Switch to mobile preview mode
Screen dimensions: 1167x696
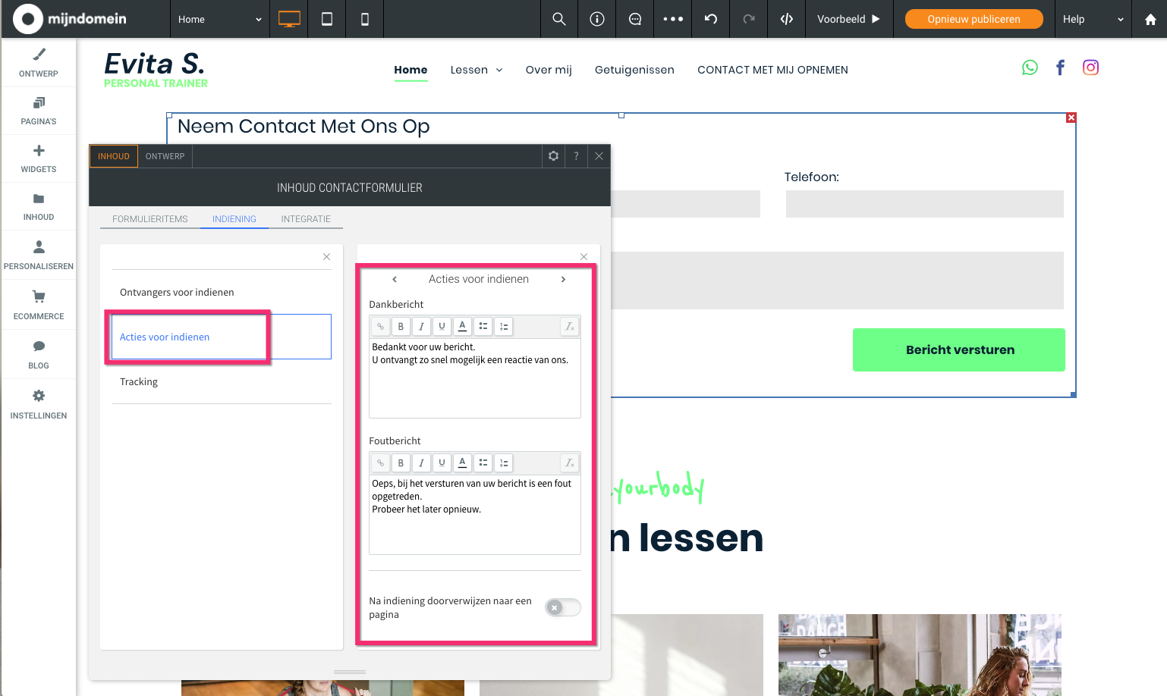tap(365, 19)
